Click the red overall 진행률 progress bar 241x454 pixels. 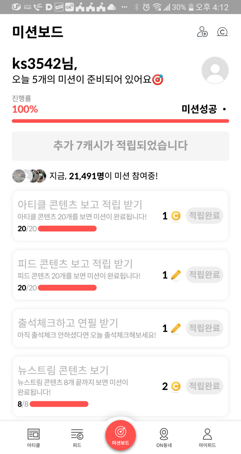point(121,121)
